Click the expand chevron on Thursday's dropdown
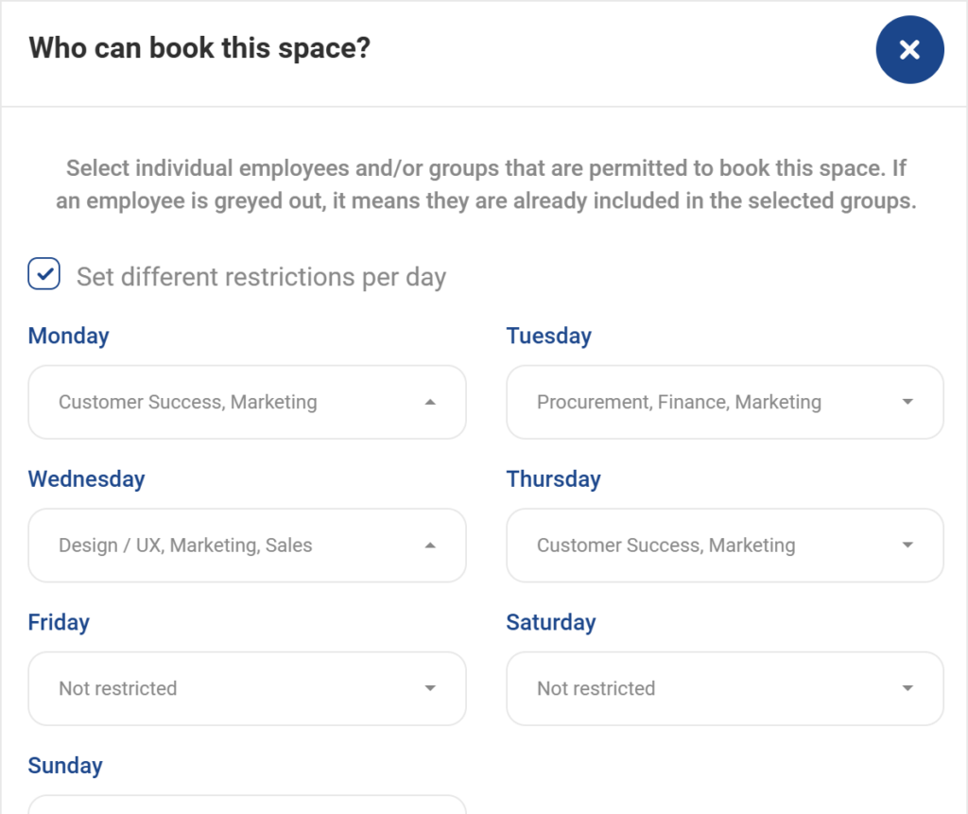The width and height of the screenshot is (968, 814). click(907, 546)
